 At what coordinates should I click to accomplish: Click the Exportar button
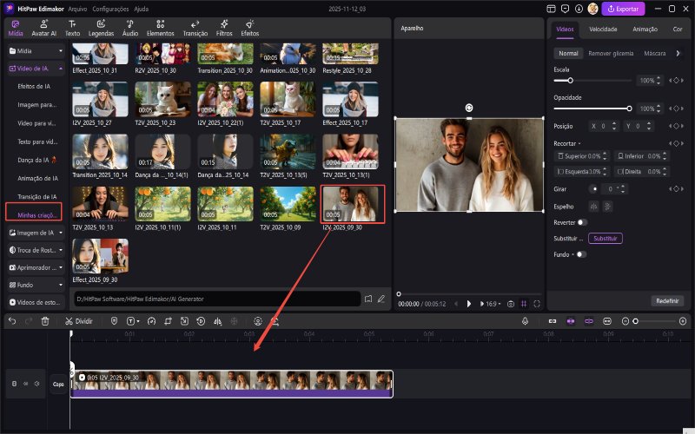click(x=624, y=8)
